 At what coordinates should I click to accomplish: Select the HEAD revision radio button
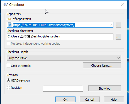click(x=8, y=80)
